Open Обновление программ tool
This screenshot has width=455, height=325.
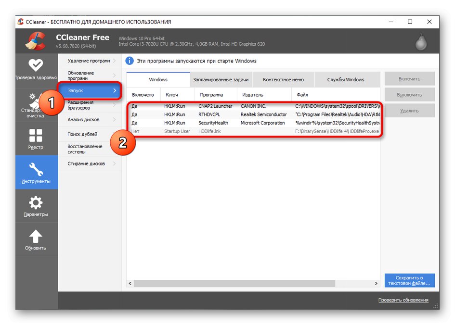pos(90,75)
